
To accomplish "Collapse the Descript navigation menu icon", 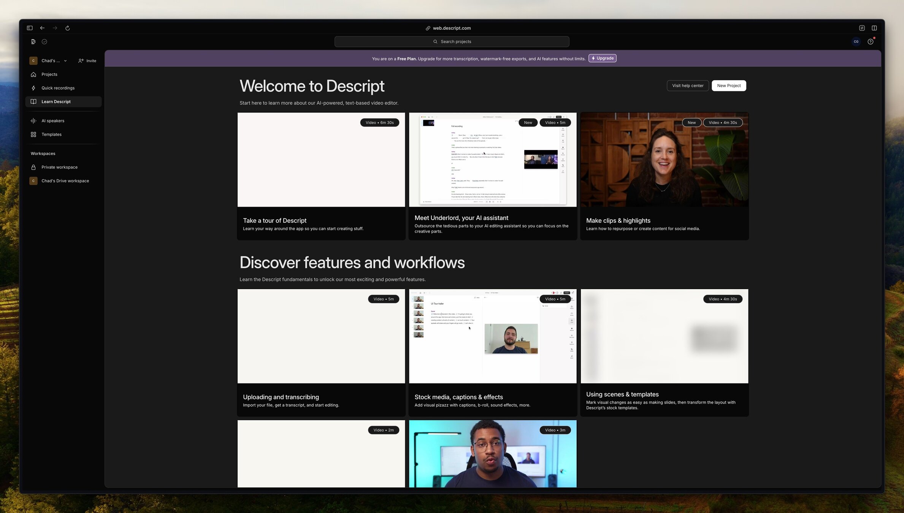I will click(x=33, y=42).
